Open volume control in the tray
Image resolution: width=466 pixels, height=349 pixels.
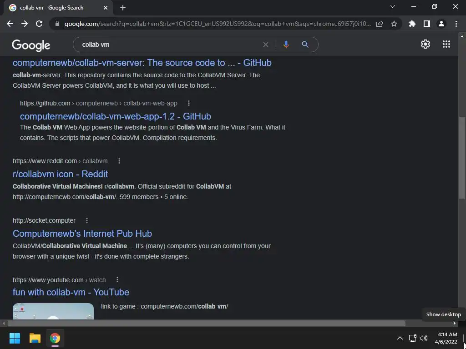pyautogui.click(x=424, y=338)
